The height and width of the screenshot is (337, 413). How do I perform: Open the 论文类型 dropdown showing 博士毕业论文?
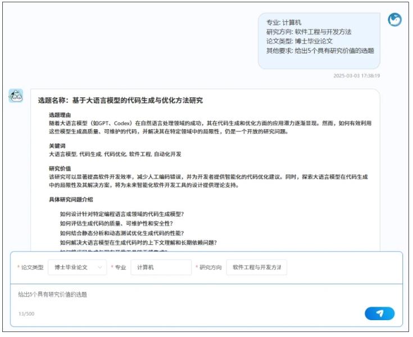point(77,267)
